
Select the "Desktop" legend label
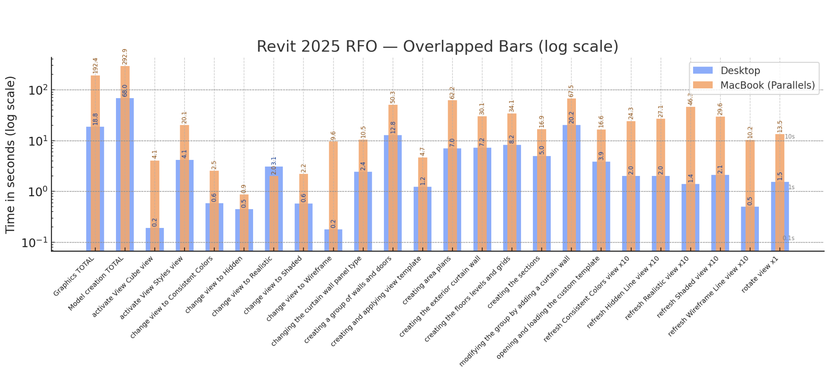[740, 70]
